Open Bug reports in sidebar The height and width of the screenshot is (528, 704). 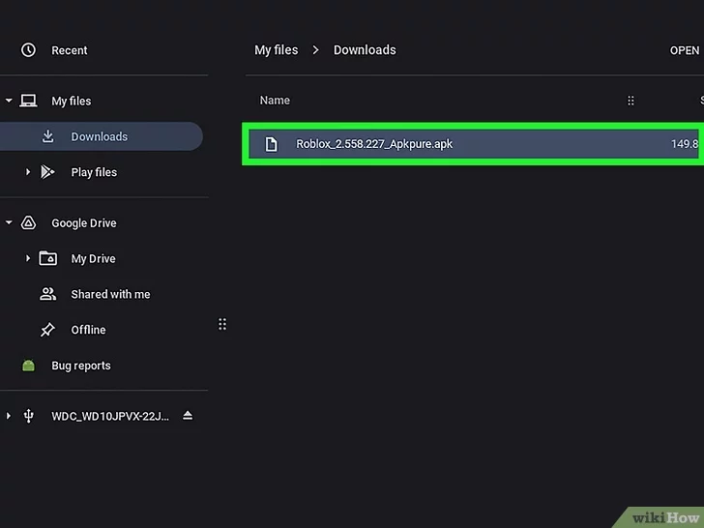81,366
